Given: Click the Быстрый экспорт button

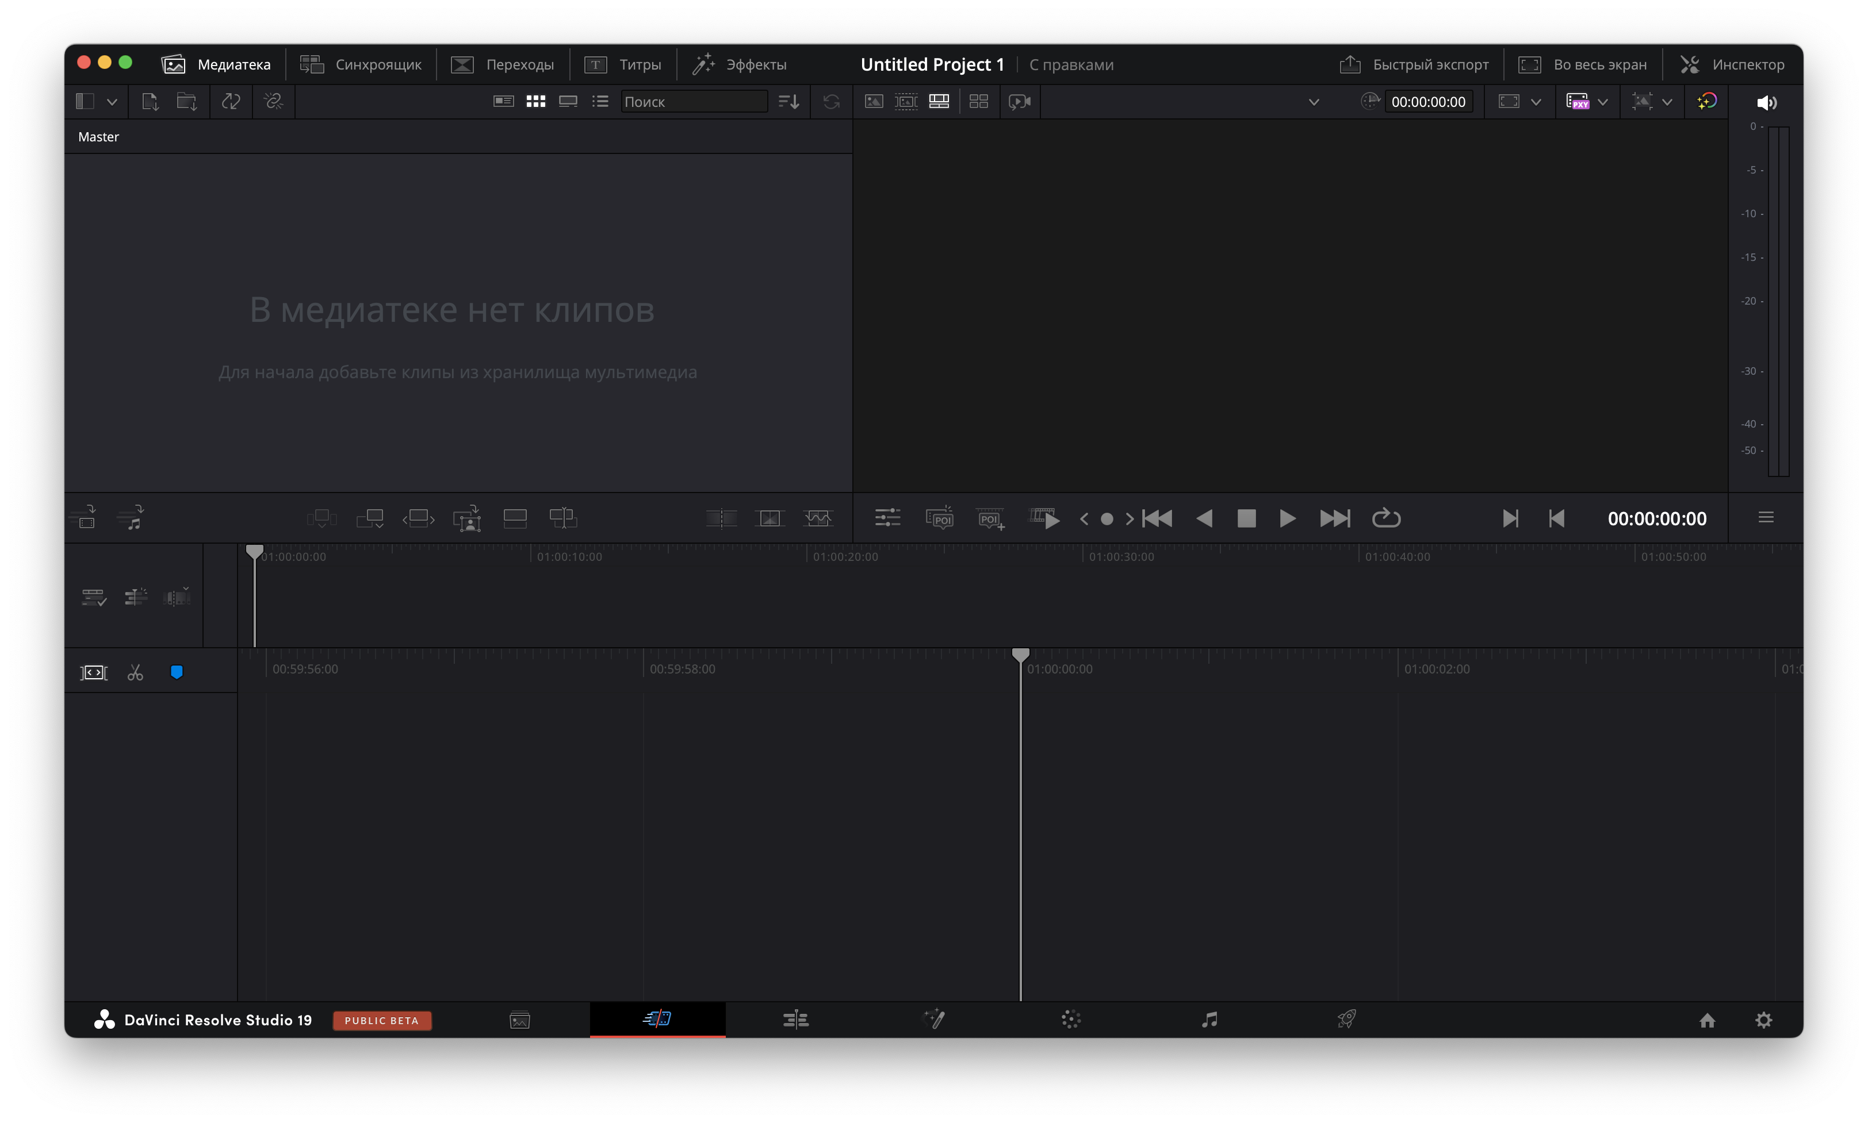Looking at the screenshot, I should (x=1414, y=64).
